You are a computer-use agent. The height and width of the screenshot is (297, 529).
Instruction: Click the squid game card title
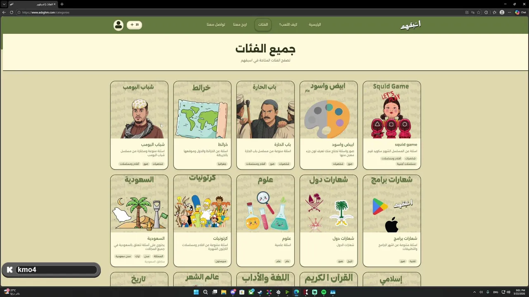tap(406, 145)
